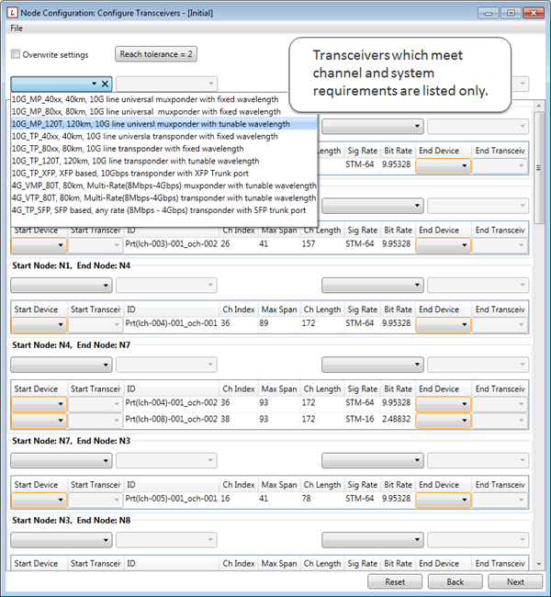Click the application icon in title bar

click(x=13, y=13)
